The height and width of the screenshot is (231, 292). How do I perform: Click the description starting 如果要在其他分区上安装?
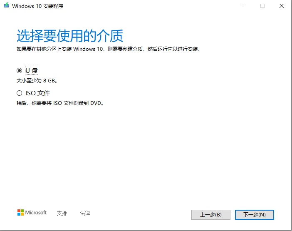pos(109,49)
